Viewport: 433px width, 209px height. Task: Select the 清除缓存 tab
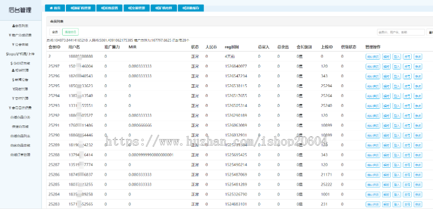click(x=191, y=8)
